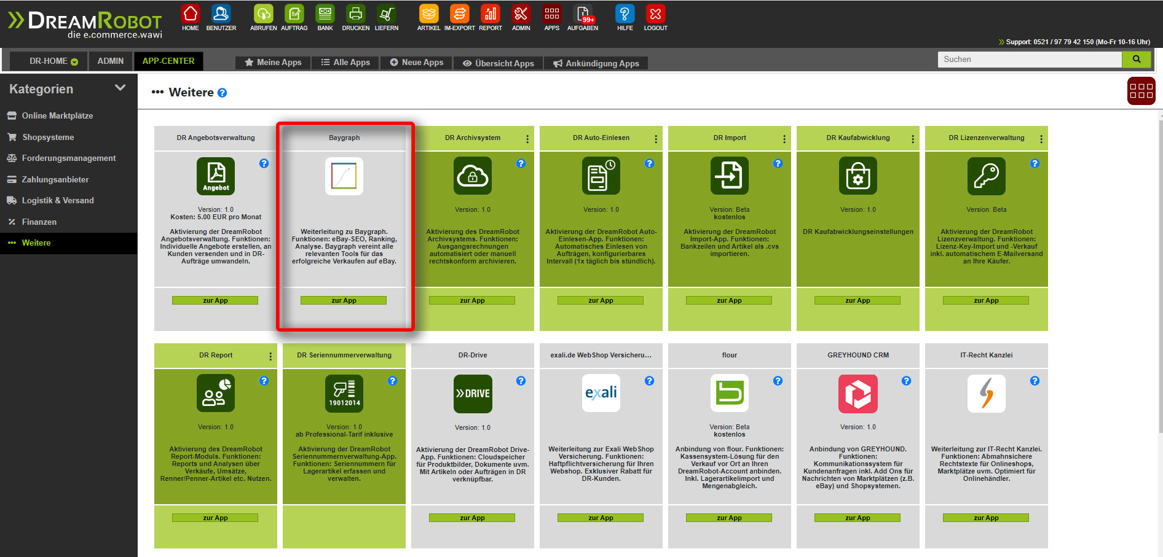Click the DR Angebotsverwaltung Angebot app icon
This screenshot has height=557, width=1163.
tap(216, 176)
